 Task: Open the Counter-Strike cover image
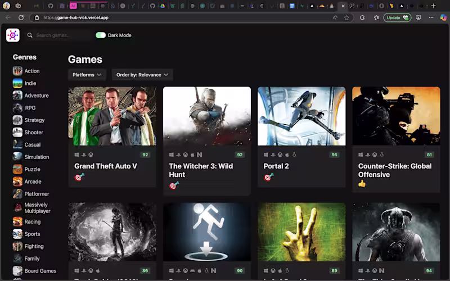coord(396,116)
